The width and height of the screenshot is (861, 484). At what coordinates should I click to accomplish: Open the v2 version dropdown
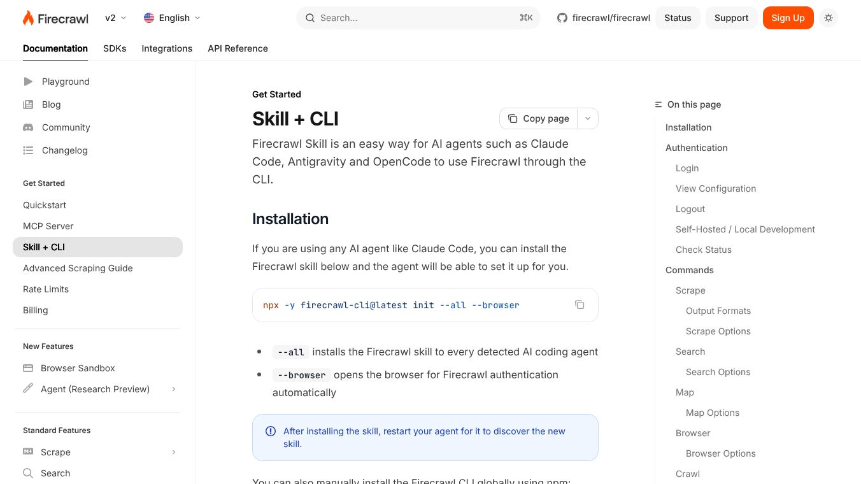(x=115, y=18)
